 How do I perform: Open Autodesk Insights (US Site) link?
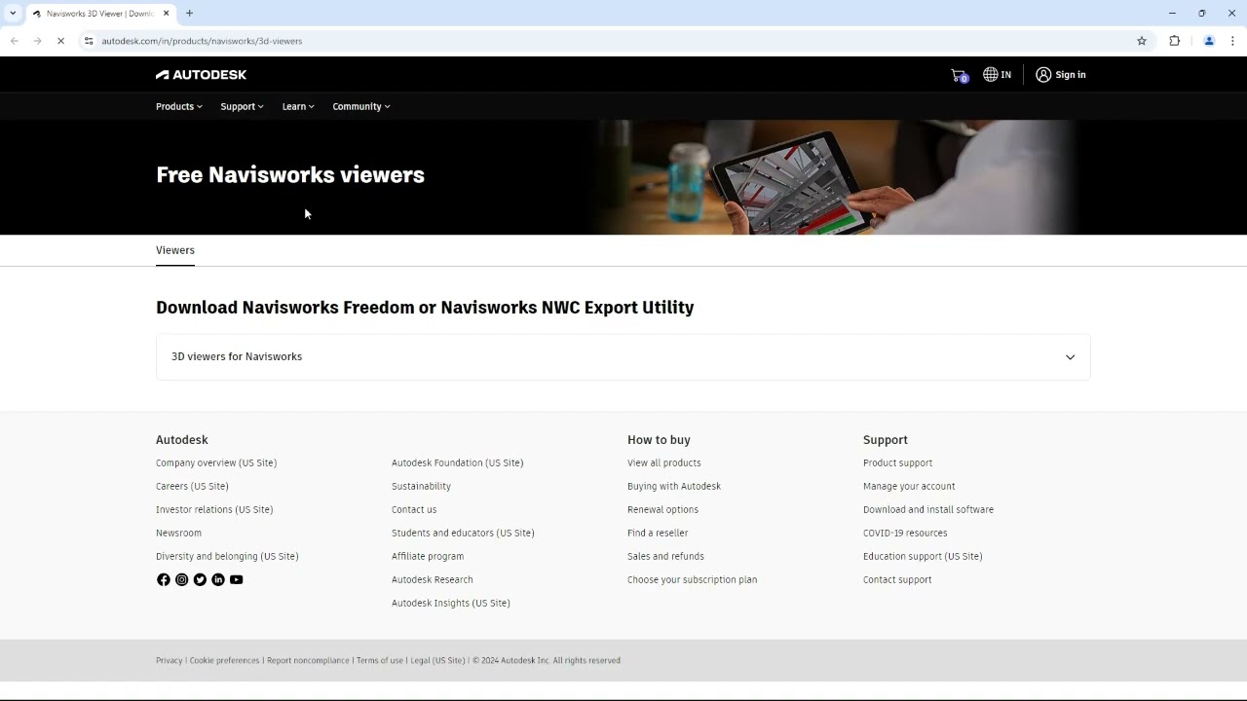tap(451, 604)
